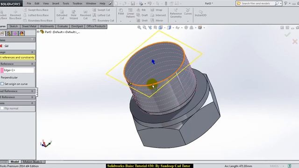Image resolution: width=299 pixels, height=168 pixels.
Task: Select the Motion Study 1 tab
Action: click(x=32, y=162)
